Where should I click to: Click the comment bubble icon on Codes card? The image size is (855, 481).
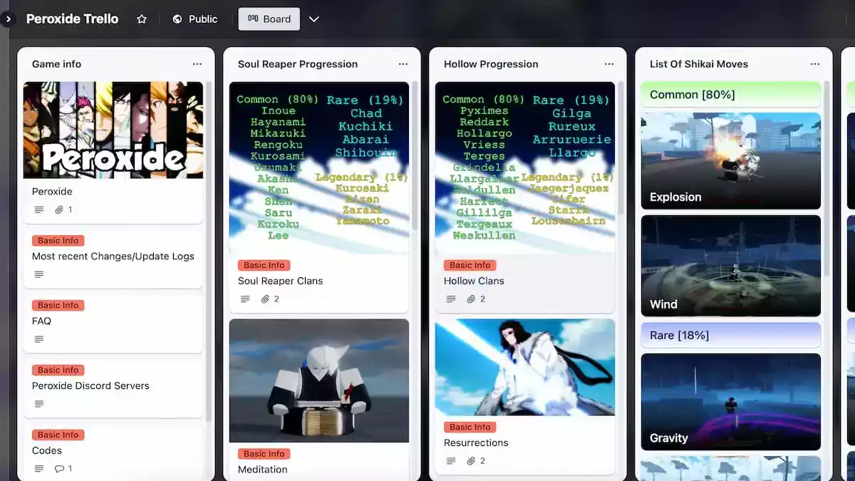[x=58, y=468]
